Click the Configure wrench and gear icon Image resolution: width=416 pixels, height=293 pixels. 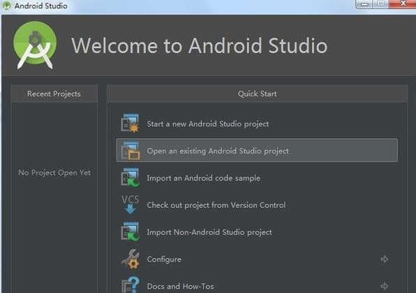tap(130, 259)
